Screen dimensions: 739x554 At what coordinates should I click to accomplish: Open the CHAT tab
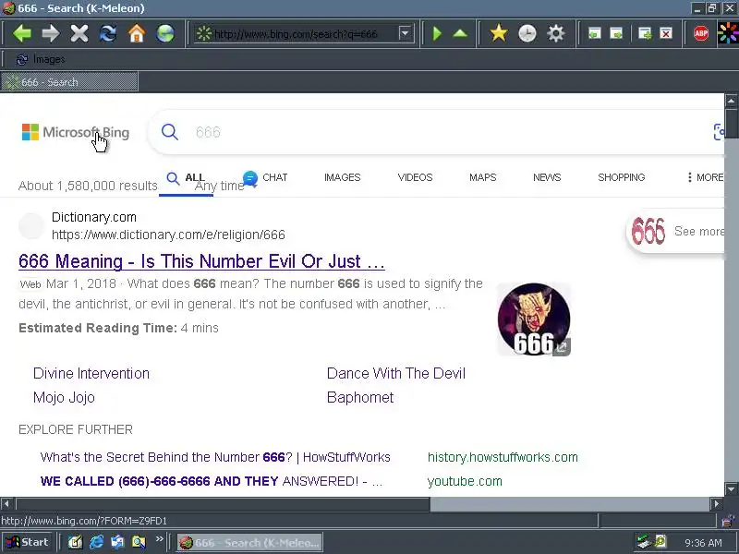click(265, 177)
